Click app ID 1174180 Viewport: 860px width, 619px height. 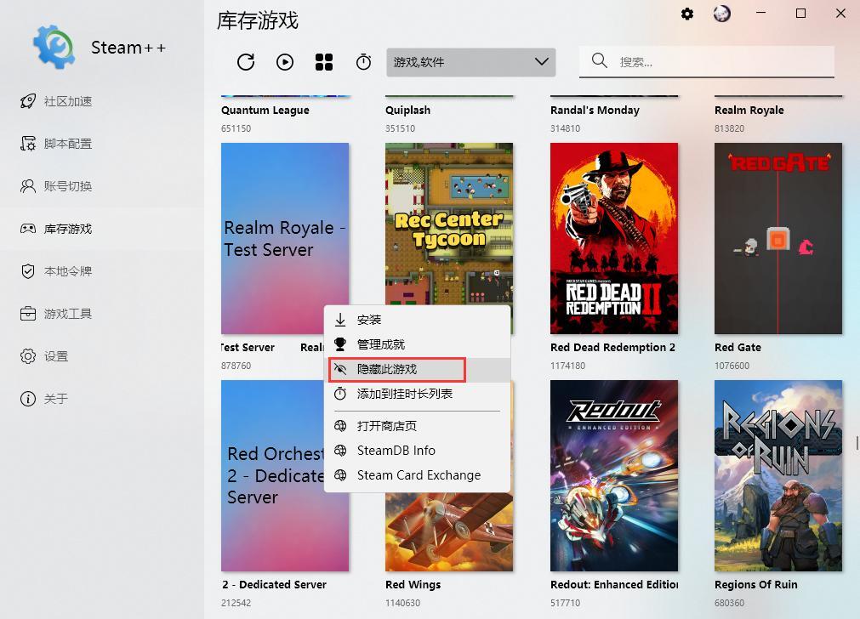[567, 366]
